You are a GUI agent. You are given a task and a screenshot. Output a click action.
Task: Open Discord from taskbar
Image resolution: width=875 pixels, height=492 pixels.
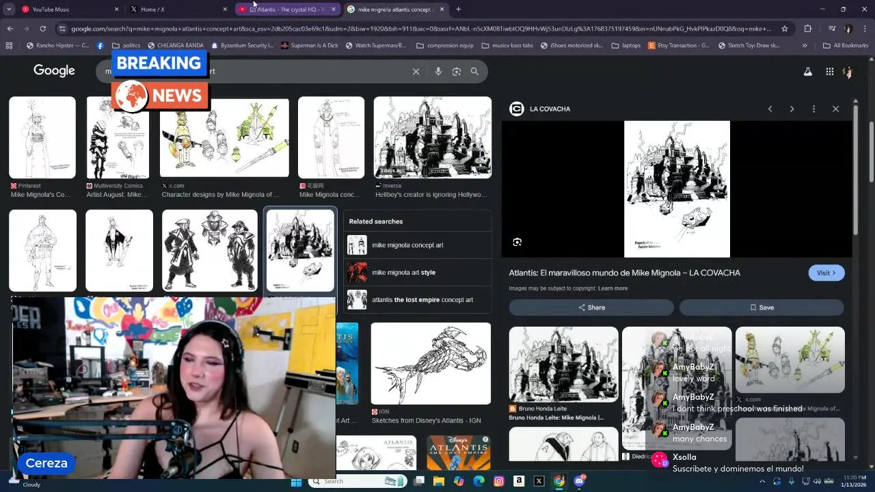579,481
